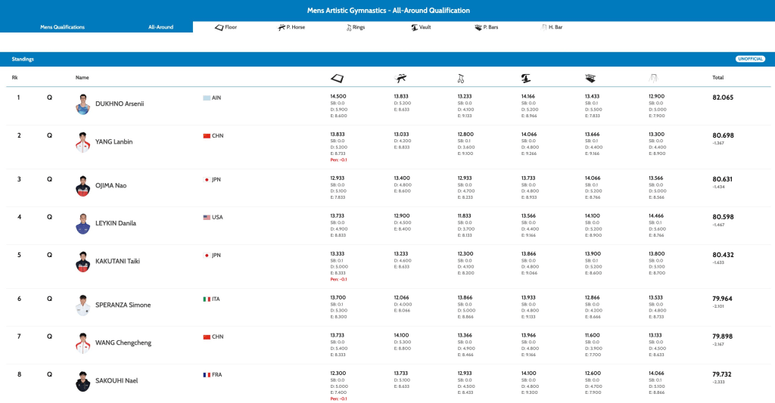Click SPERANZA Simone's profile photo
The width and height of the screenshot is (775, 403).
point(83,305)
